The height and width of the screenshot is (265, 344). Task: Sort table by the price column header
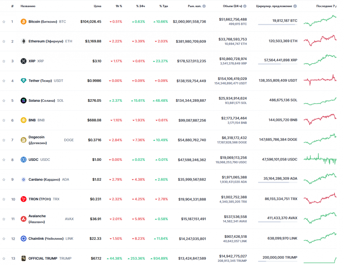(98, 6)
